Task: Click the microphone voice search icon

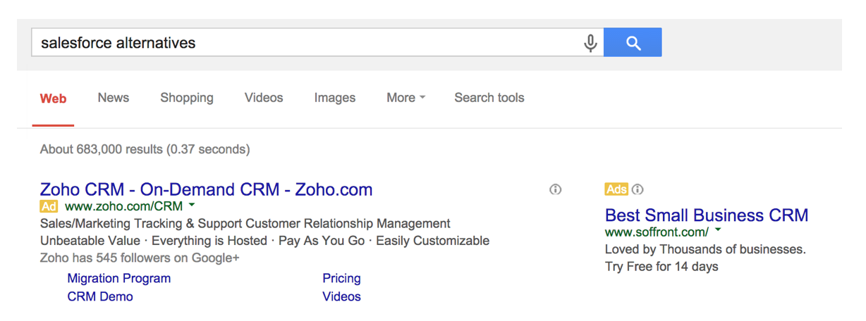Action: pos(590,43)
